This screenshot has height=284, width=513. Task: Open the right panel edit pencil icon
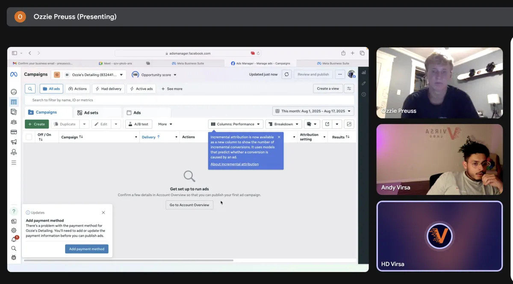tap(364, 84)
